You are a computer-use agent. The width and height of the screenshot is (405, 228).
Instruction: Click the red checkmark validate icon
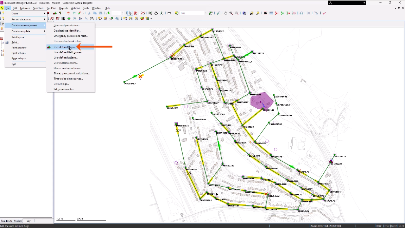point(324,13)
